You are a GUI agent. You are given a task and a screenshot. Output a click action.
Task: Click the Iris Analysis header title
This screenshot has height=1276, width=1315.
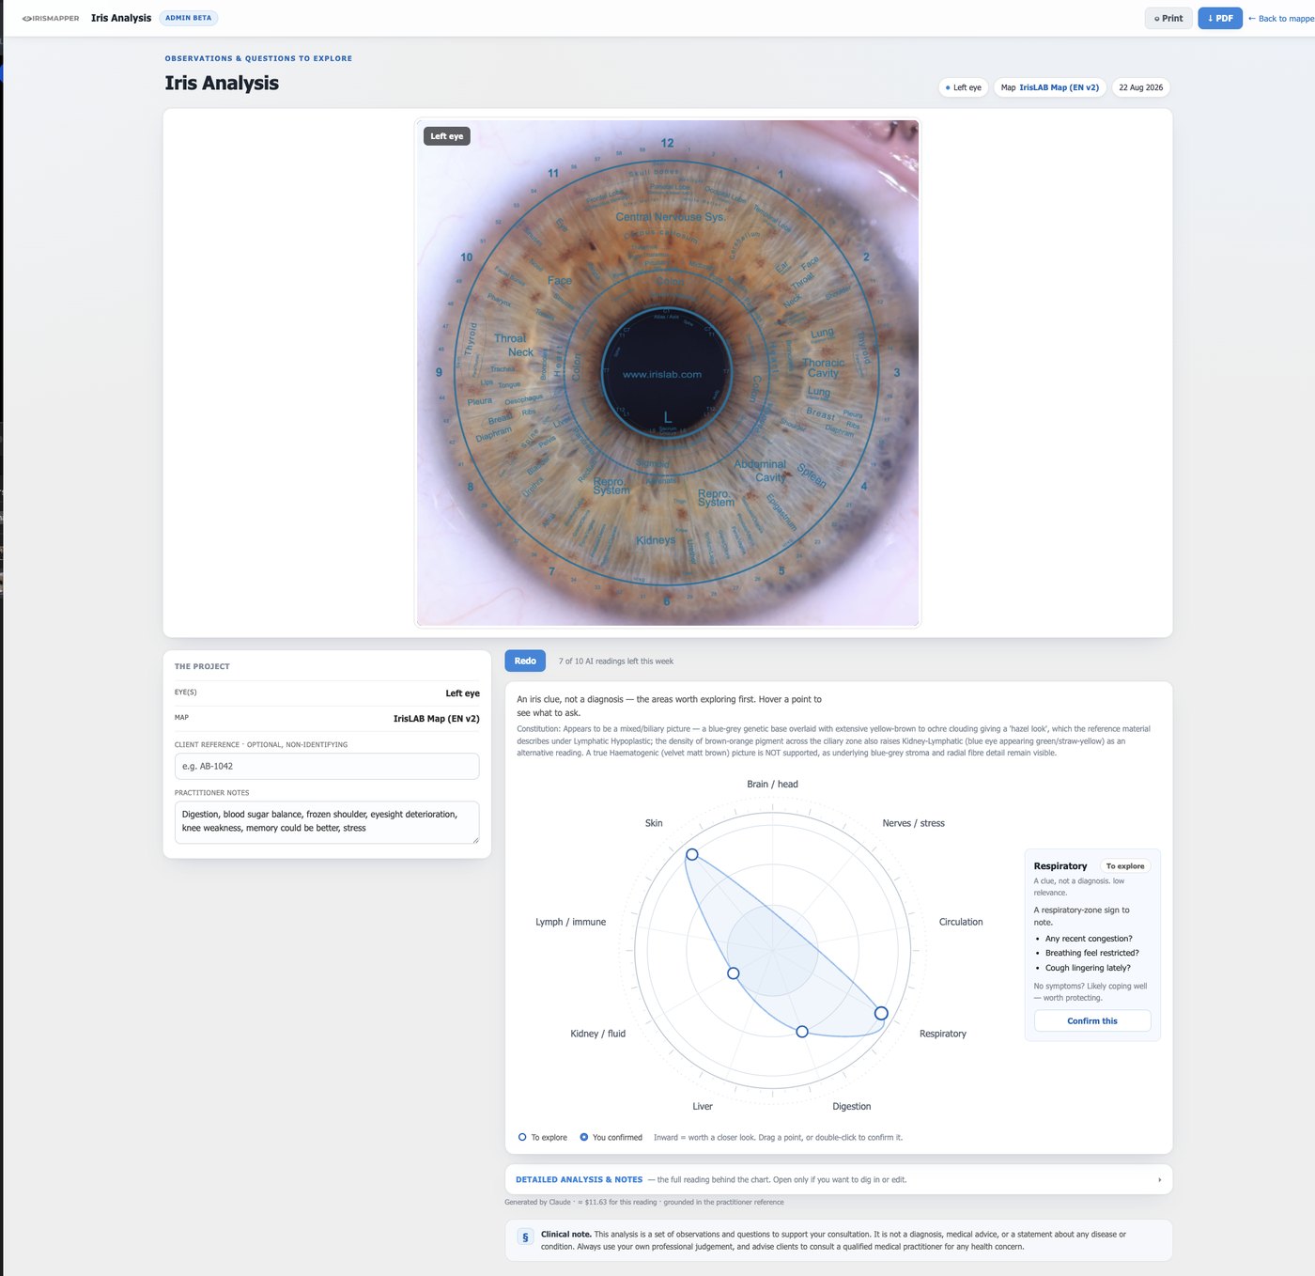tap(121, 18)
